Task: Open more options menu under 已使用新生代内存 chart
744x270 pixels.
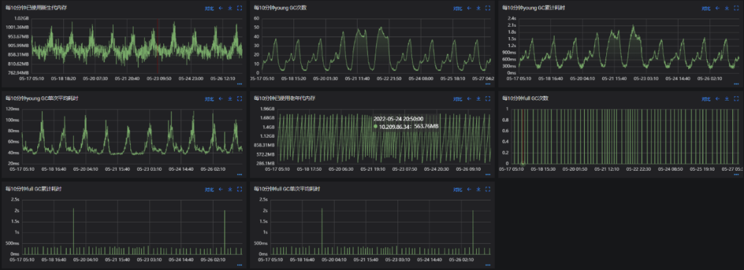Action: click(x=240, y=84)
